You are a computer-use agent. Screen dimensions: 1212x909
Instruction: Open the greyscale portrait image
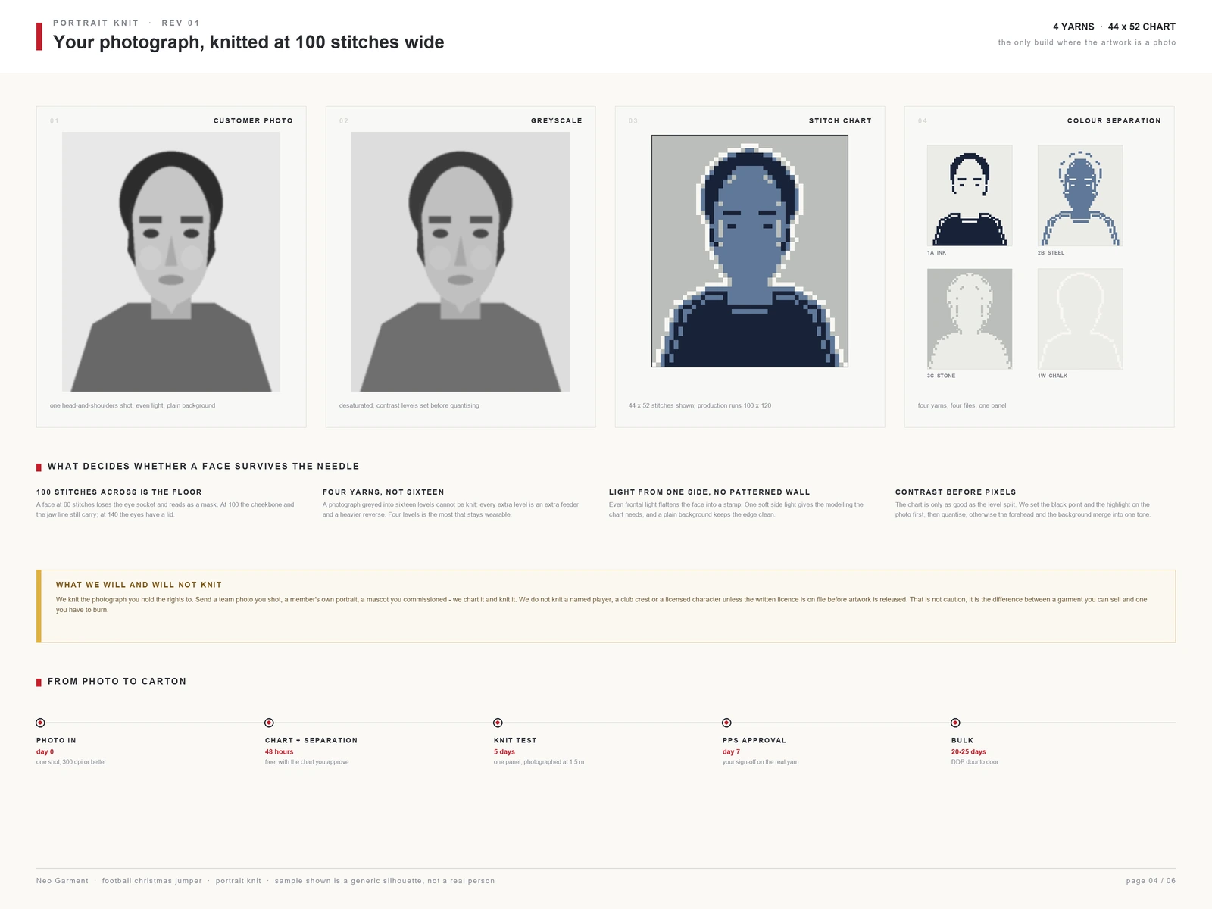click(461, 261)
